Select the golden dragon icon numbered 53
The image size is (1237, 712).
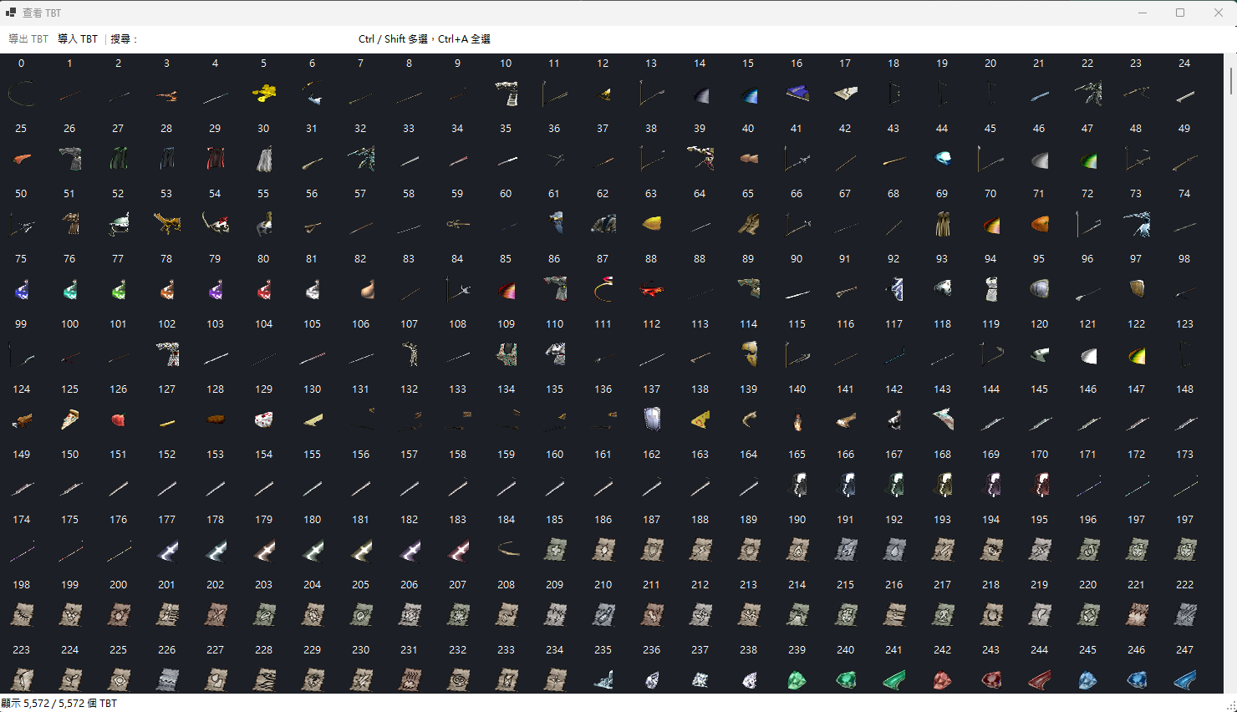point(167,224)
